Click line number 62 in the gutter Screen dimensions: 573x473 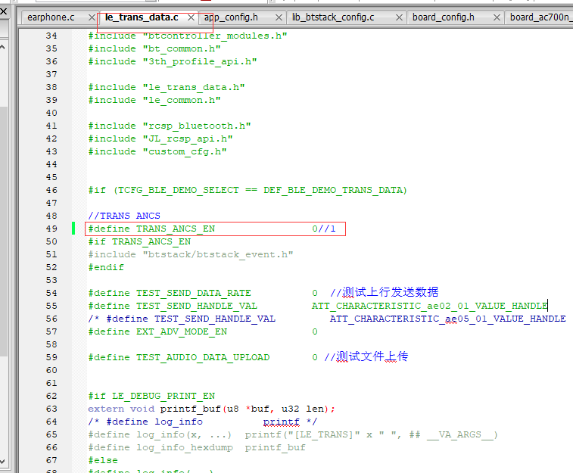(51, 397)
